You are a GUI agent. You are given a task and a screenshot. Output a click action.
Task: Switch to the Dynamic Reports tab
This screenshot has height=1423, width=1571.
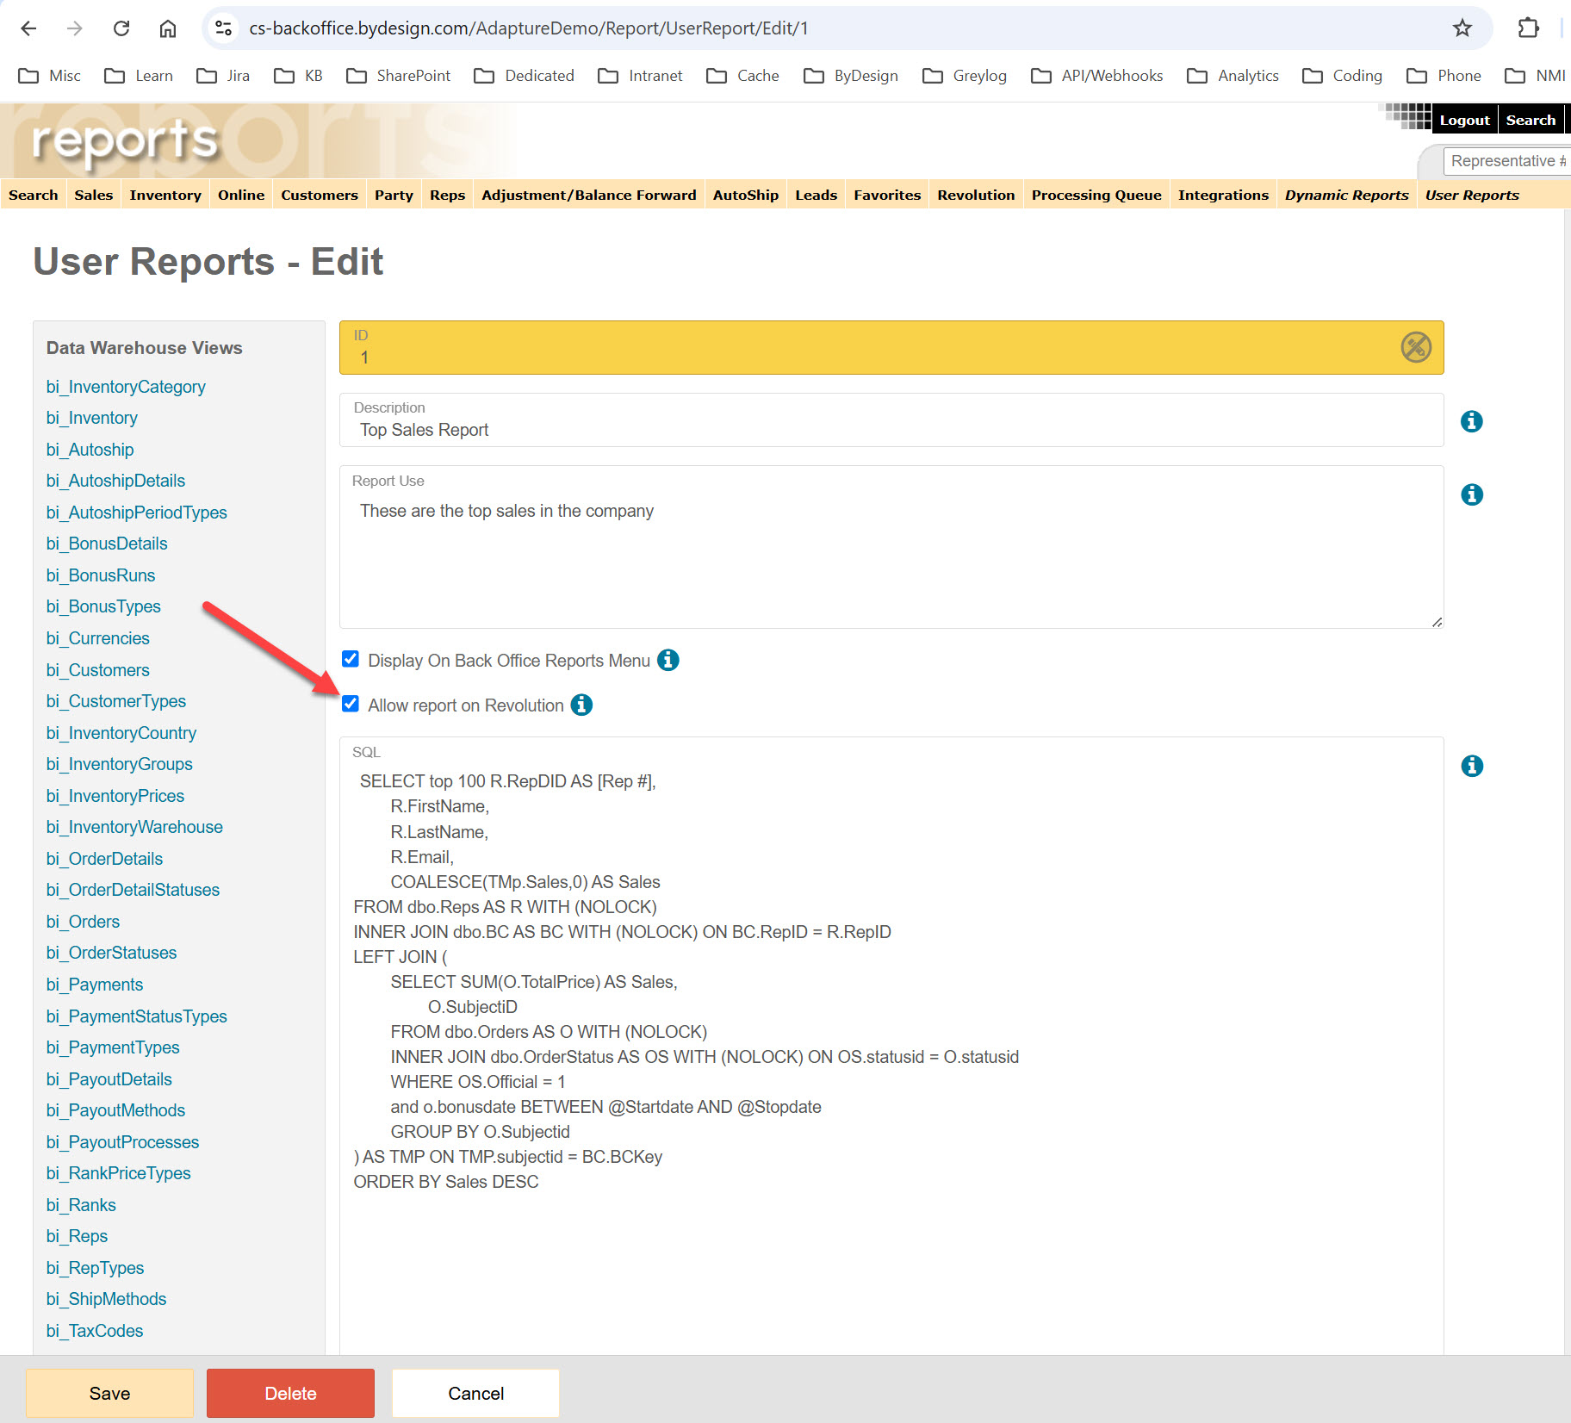1346,195
